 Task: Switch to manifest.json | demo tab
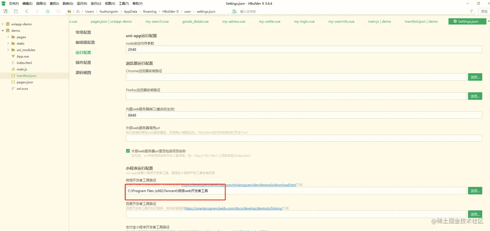click(421, 21)
